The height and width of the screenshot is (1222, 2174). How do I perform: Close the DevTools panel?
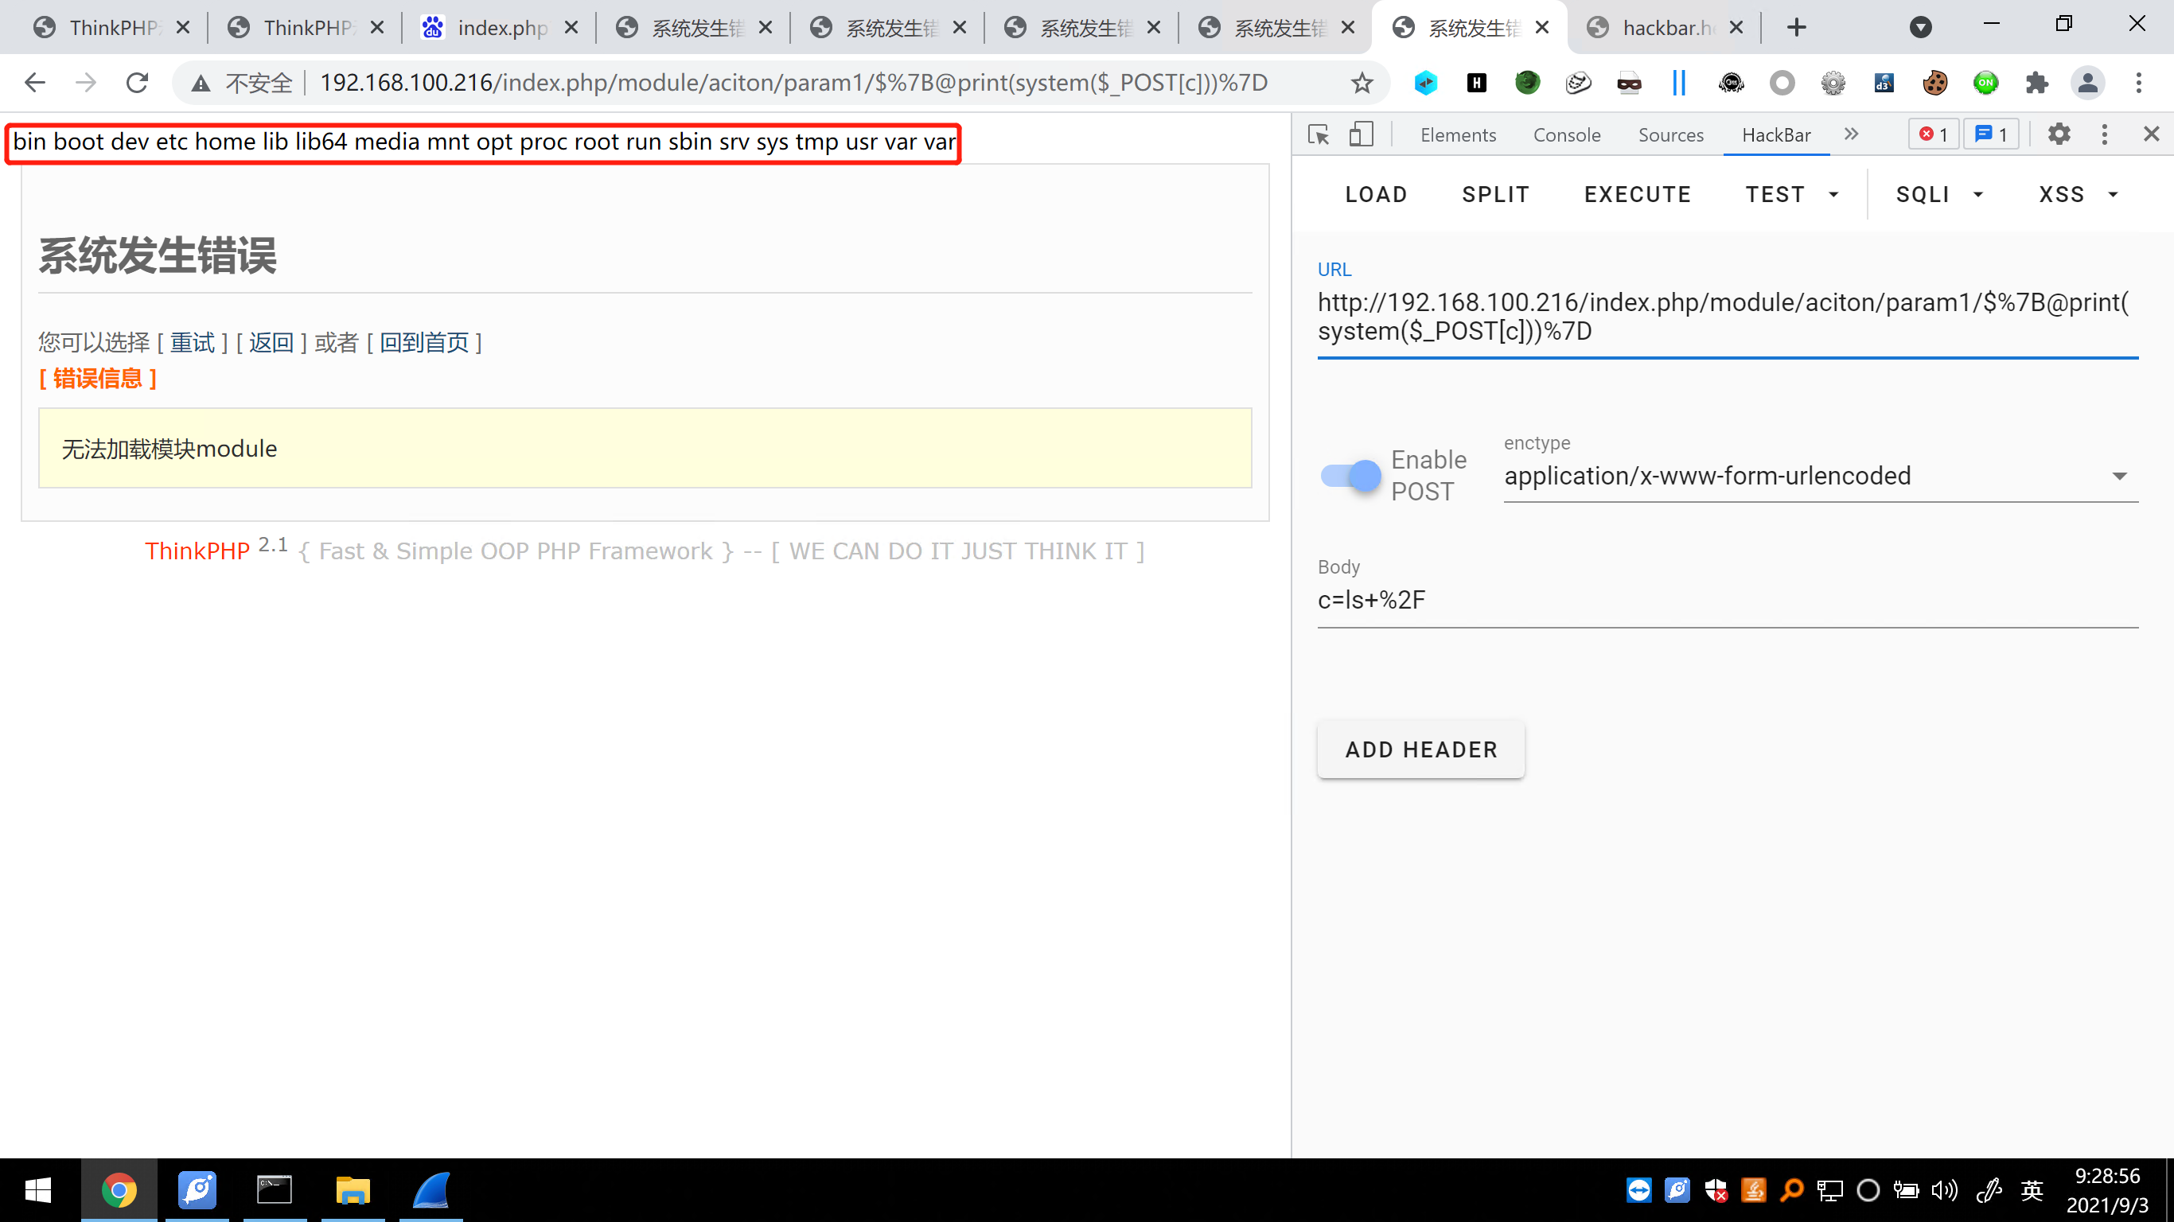[x=2151, y=134]
